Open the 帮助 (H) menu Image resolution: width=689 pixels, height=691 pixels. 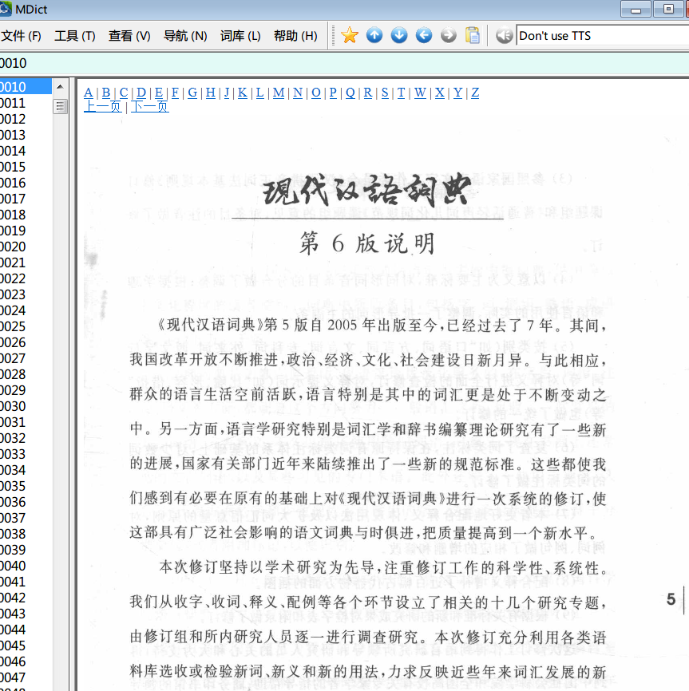click(x=295, y=36)
